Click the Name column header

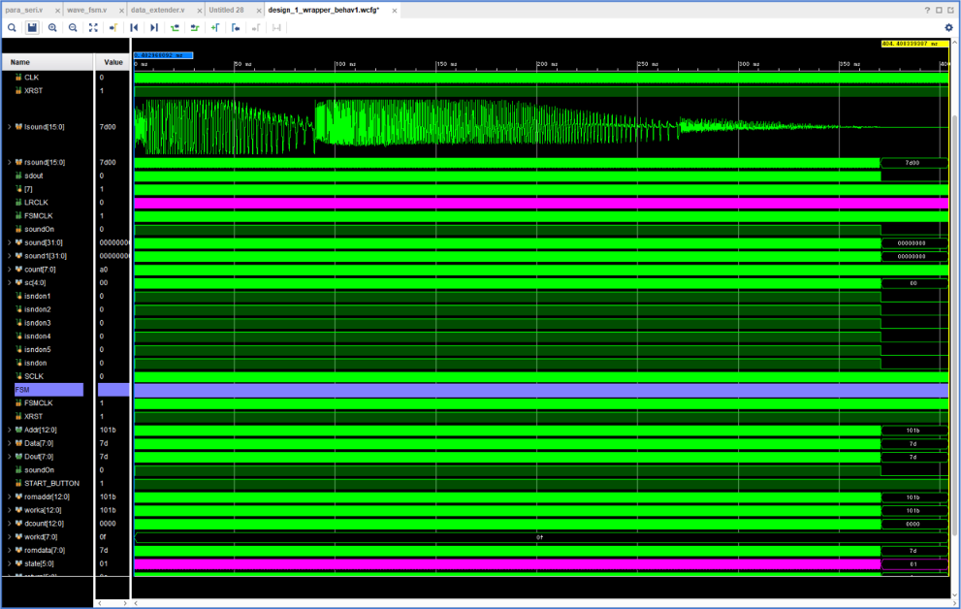click(x=20, y=62)
